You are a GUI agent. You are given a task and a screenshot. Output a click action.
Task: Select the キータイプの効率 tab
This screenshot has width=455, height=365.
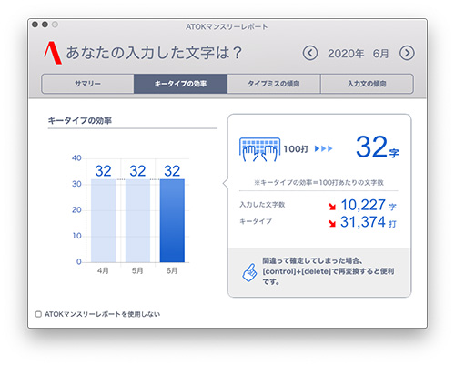coord(181,84)
